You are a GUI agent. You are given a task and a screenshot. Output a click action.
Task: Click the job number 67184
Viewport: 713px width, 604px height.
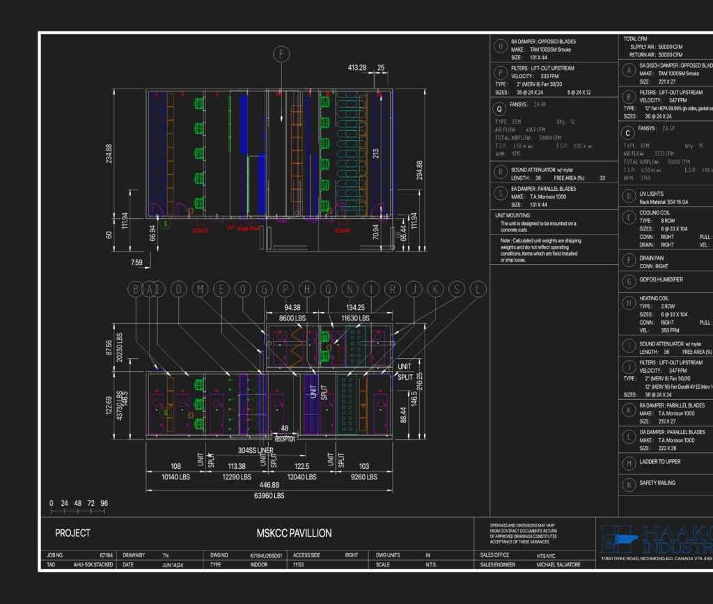pos(107,555)
